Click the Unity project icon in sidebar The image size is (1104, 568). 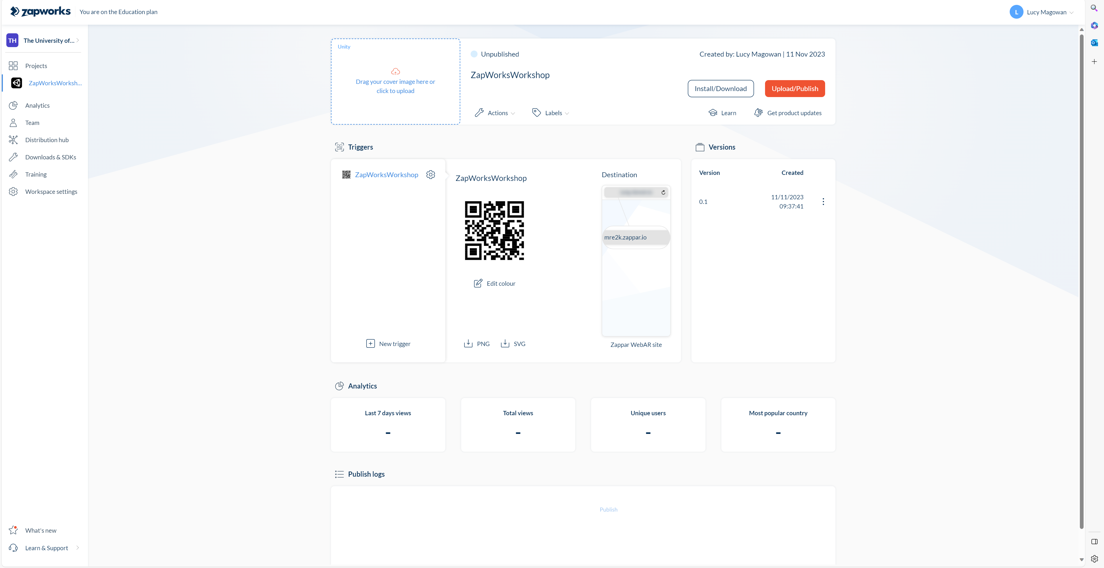[x=17, y=83]
